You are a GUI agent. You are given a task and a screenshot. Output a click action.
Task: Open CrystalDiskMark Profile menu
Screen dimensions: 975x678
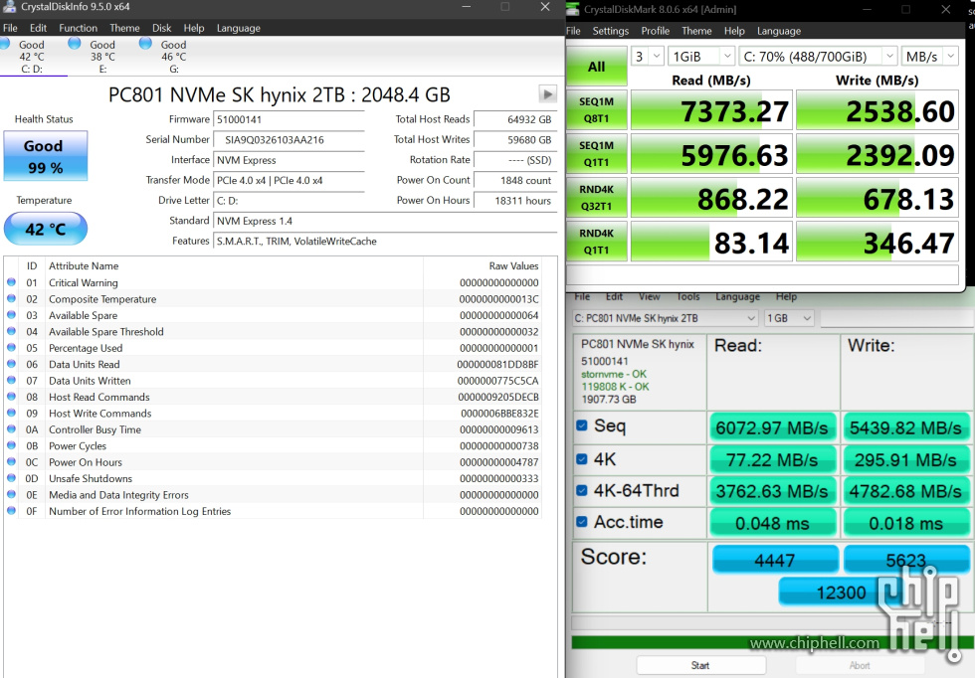[655, 31]
